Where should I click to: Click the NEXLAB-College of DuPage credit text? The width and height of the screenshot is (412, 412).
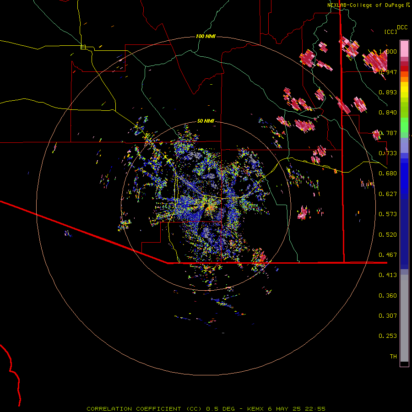368,5
